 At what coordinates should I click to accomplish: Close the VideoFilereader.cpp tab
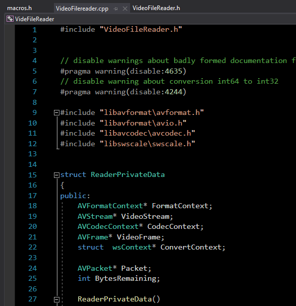(x=125, y=9)
